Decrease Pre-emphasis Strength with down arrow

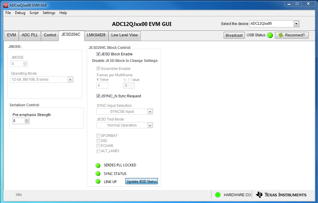(27, 122)
